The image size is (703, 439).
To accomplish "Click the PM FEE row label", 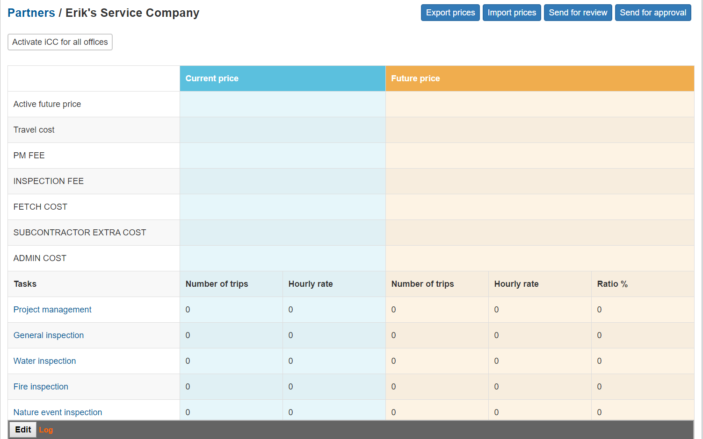I will pyautogui.click(x=29, y=156).
